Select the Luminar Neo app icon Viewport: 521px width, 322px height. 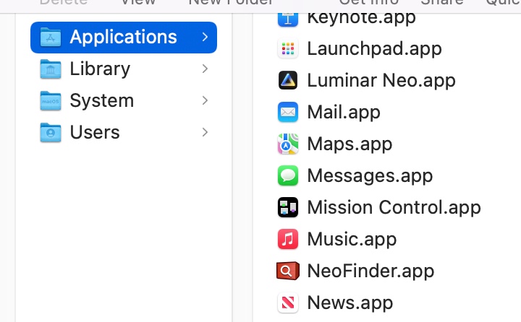click(x=288, y=80)
